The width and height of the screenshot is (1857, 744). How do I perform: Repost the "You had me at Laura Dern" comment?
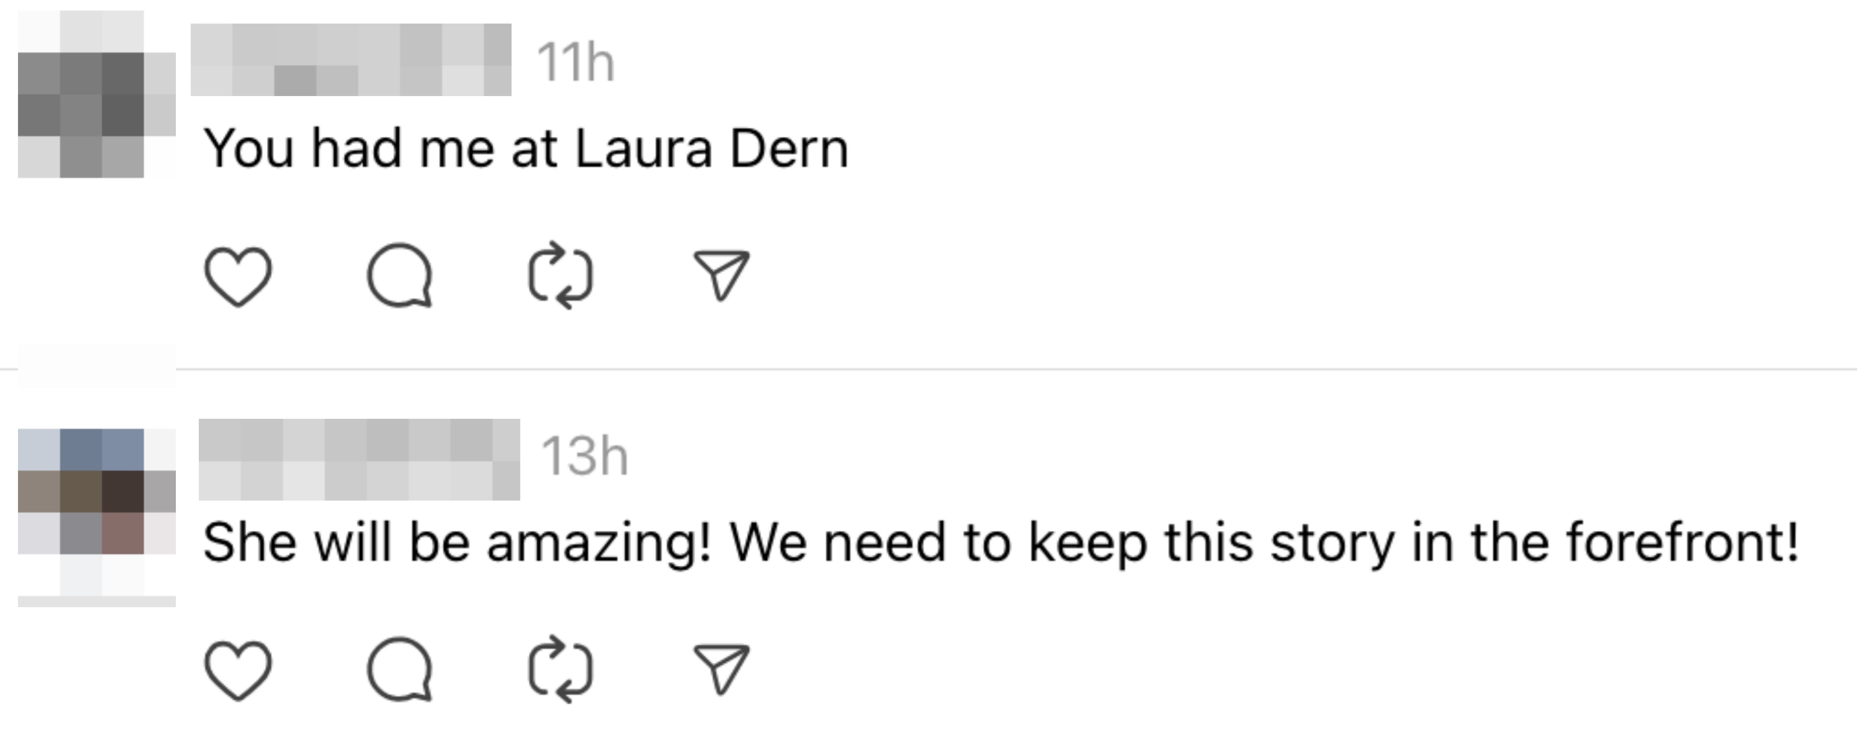pos(561,277)
